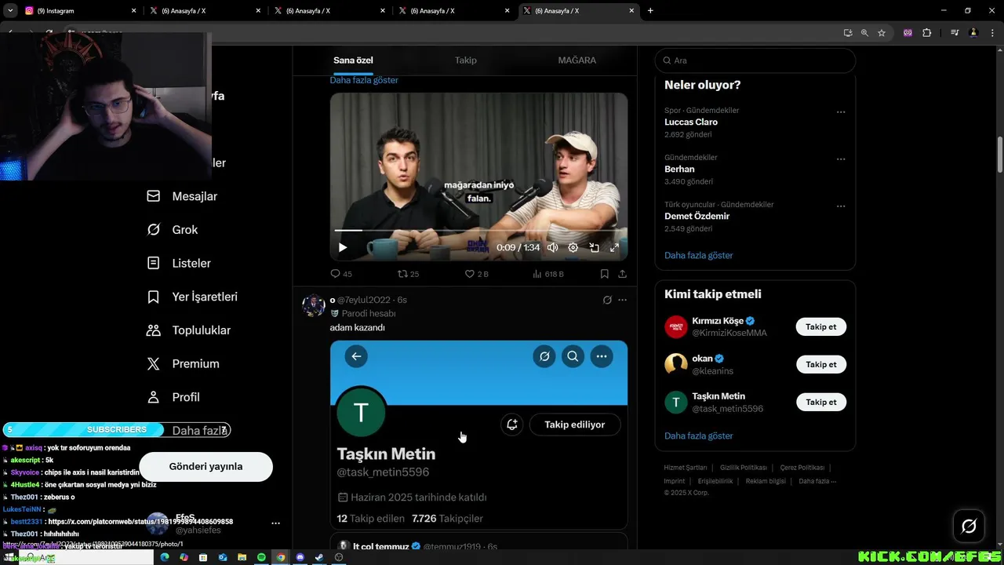Image resolution: width=1004 pixels, height=565 pixels.
Task: Open the o @7eylul2022 profile avatar
Action: coord(314,305)
